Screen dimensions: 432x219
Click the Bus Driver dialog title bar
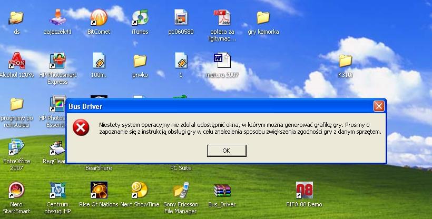click(x=226, y=106)
